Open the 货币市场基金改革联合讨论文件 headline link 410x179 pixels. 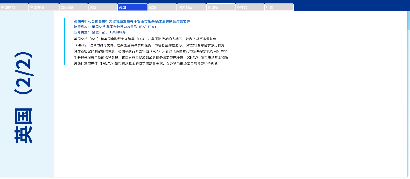(x=132, y=21)
